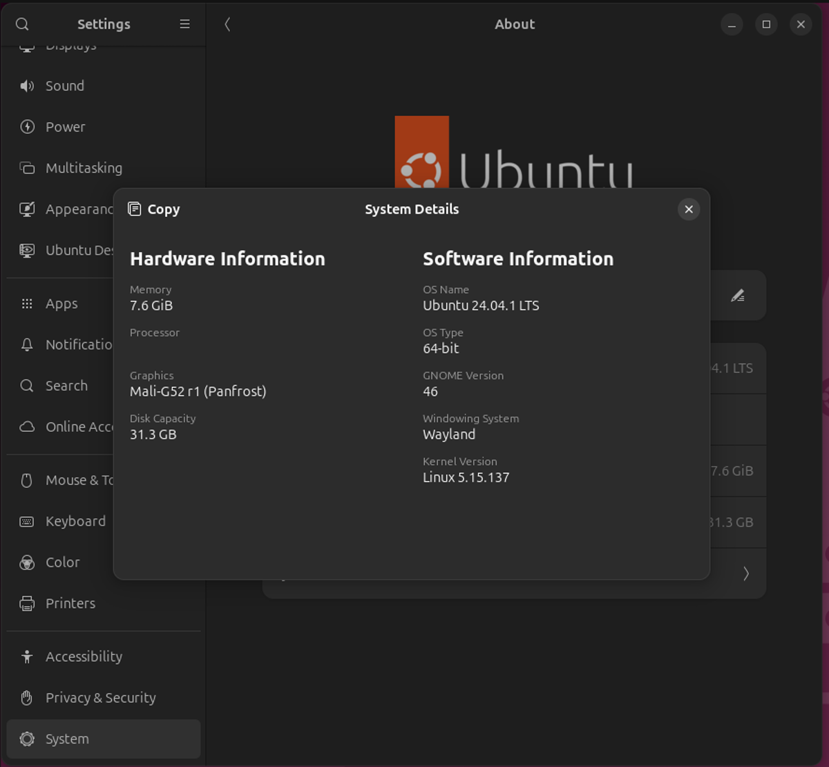829x767 pixels.
Task: Click the System Details dialog title
Action: pyautogui.click(x=412, y=209)
